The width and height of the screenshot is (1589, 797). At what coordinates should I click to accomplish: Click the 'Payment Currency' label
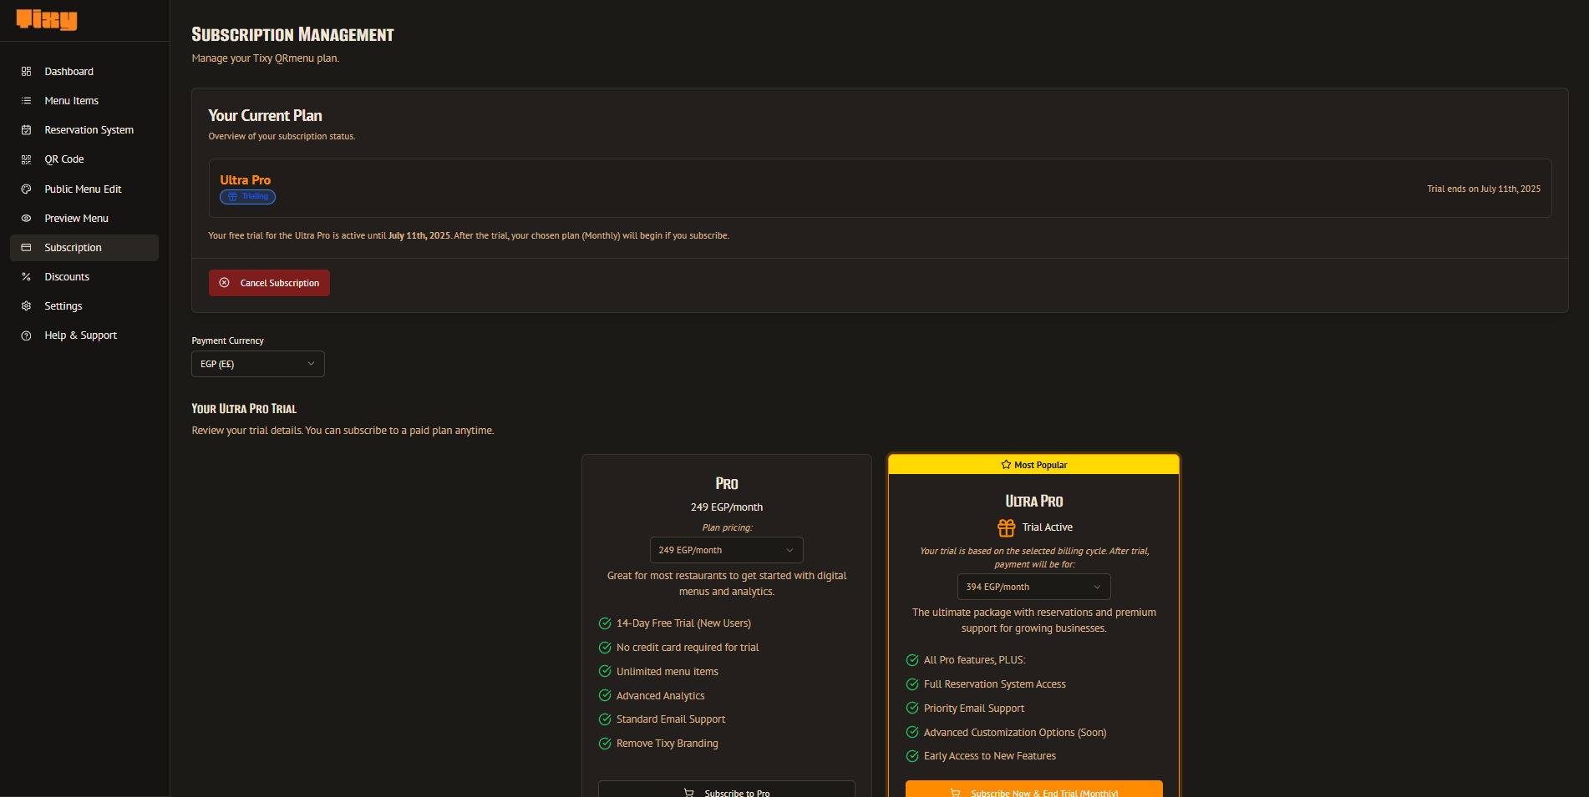tap(228, 340)
